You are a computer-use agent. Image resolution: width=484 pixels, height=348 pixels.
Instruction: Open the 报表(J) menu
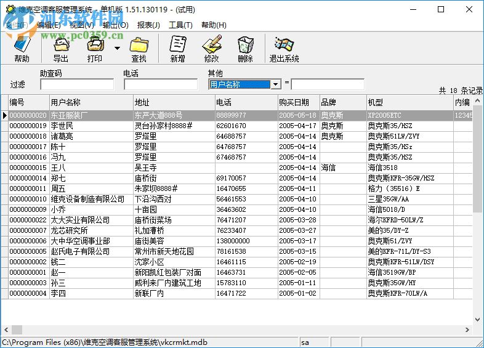tap(148, 25)
